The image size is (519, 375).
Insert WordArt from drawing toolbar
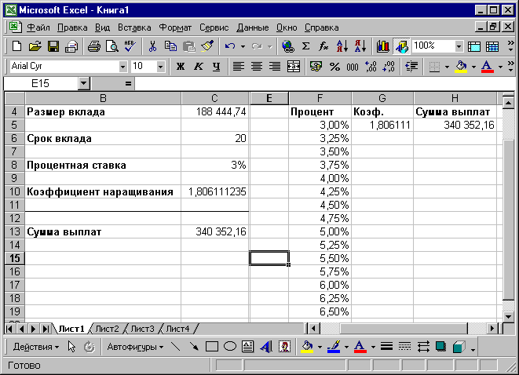(266, 347)
